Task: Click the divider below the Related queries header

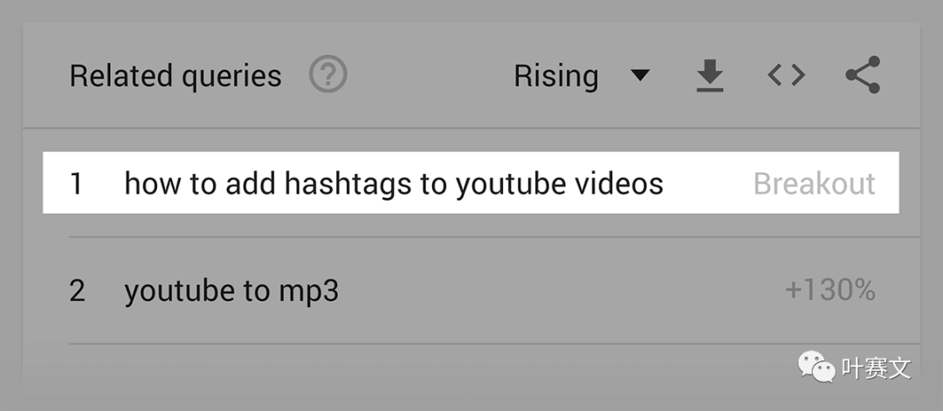Action: point(471,127)
